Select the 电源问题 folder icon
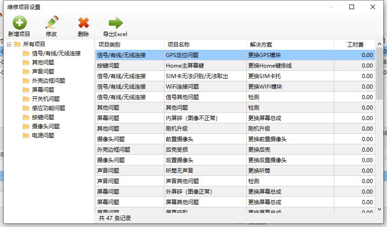Screen dimensions: 387x227 tap(26, 135)
